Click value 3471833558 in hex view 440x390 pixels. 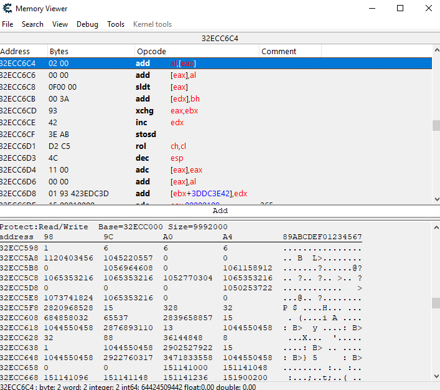tap(188, 358)
